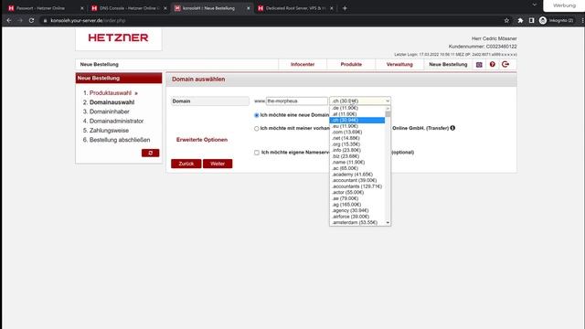Open Produkte menu
This screenshot has height=329, width=585.
(351, 65)
